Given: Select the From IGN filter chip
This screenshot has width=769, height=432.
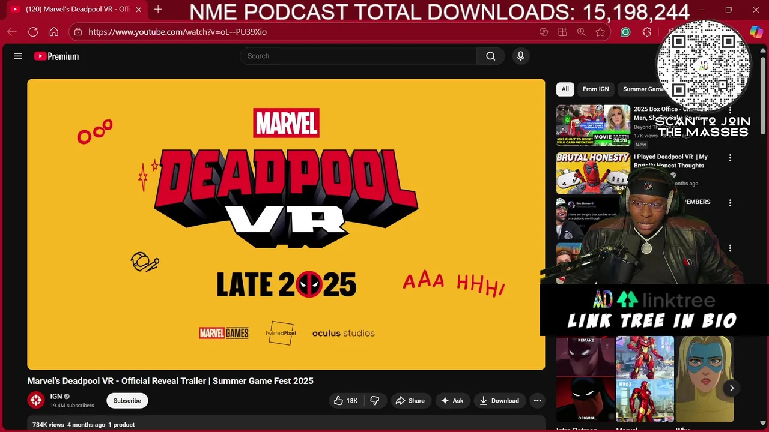Looking at the screenshot, I should [x=595, y=89].
